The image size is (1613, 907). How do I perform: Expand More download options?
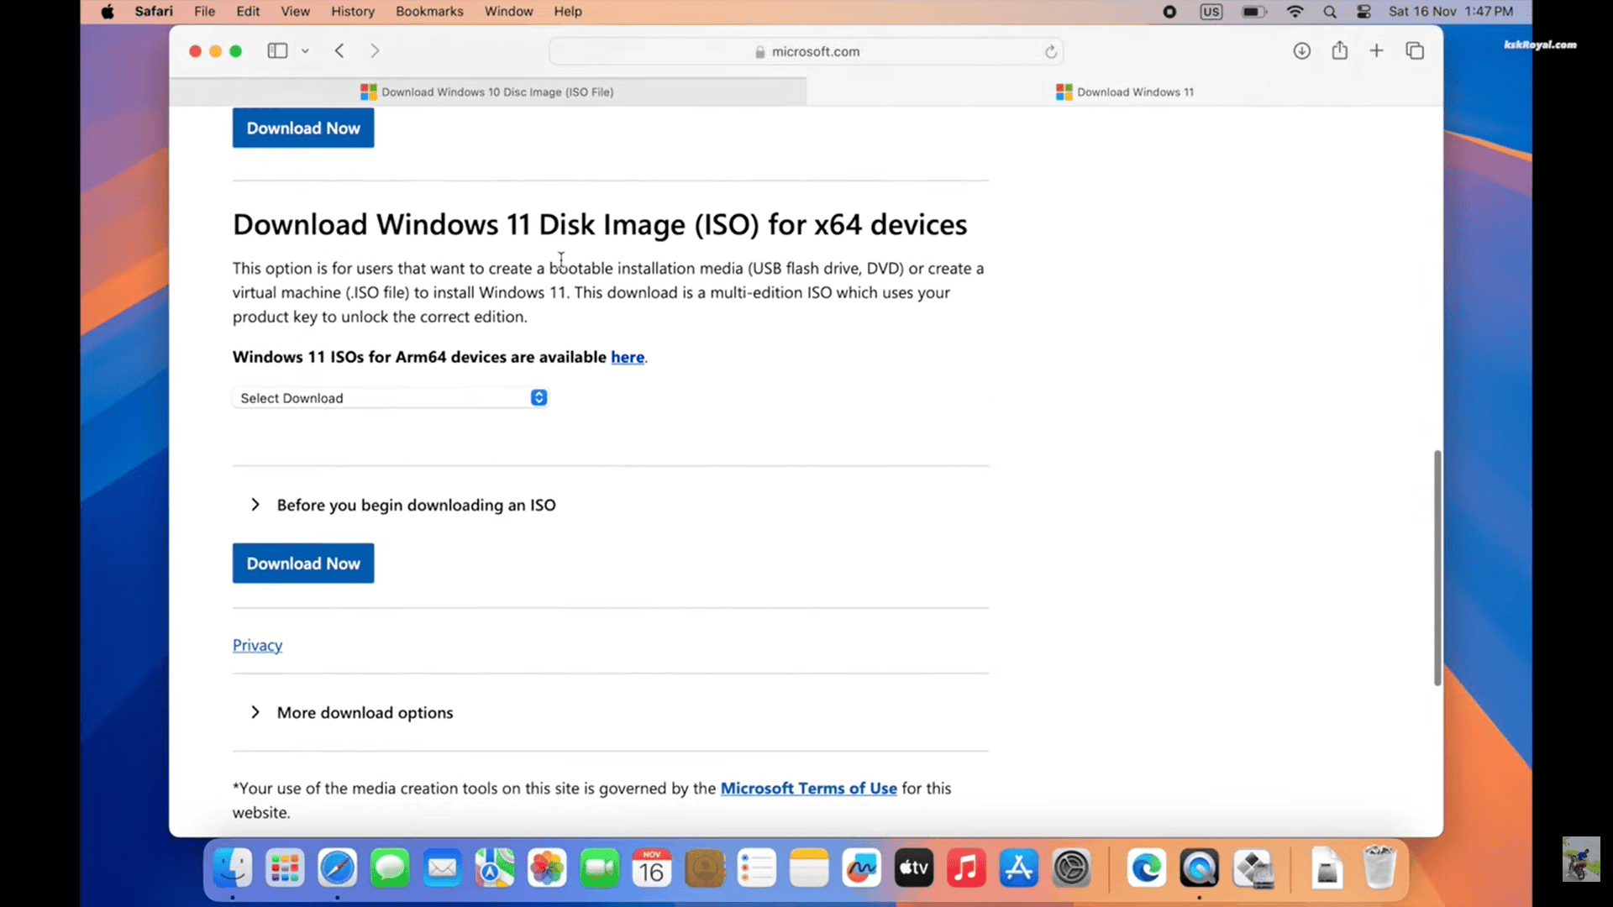pyautogui.click(x=352, y=712)
